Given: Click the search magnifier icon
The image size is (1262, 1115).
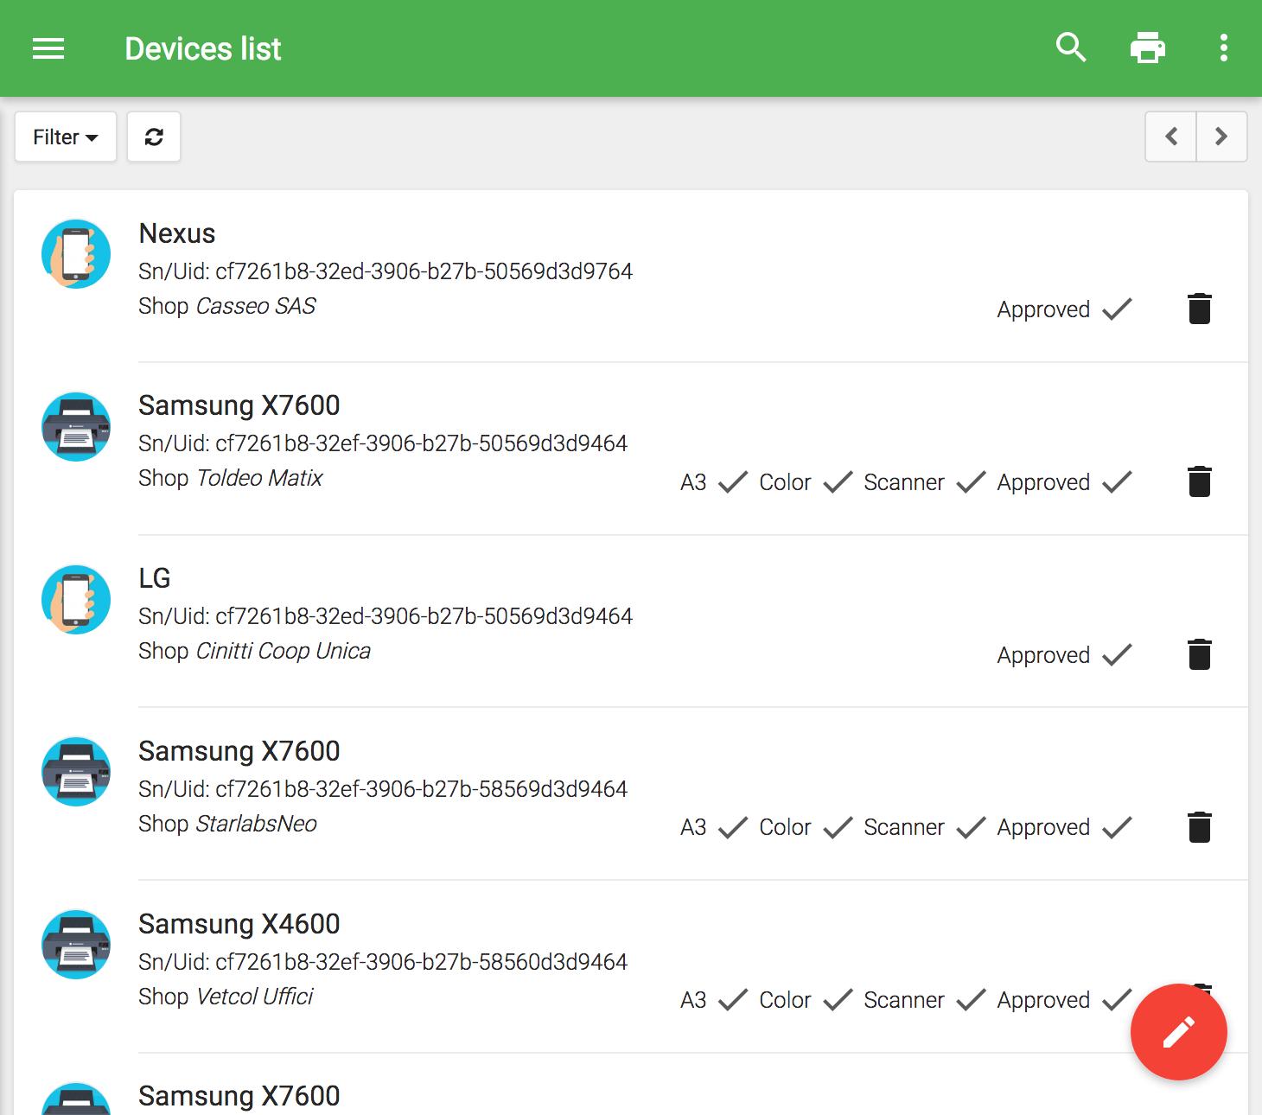Looking at the screenshot, I should (1071, 48).
